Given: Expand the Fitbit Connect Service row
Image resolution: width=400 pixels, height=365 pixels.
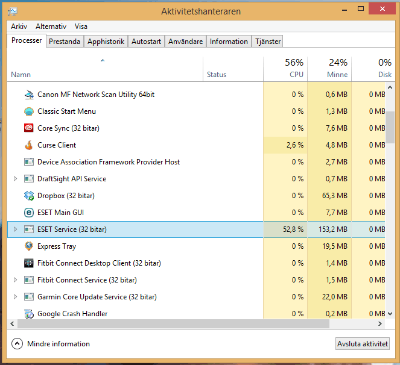Looking at the screenshot, I should click(15, 280).
